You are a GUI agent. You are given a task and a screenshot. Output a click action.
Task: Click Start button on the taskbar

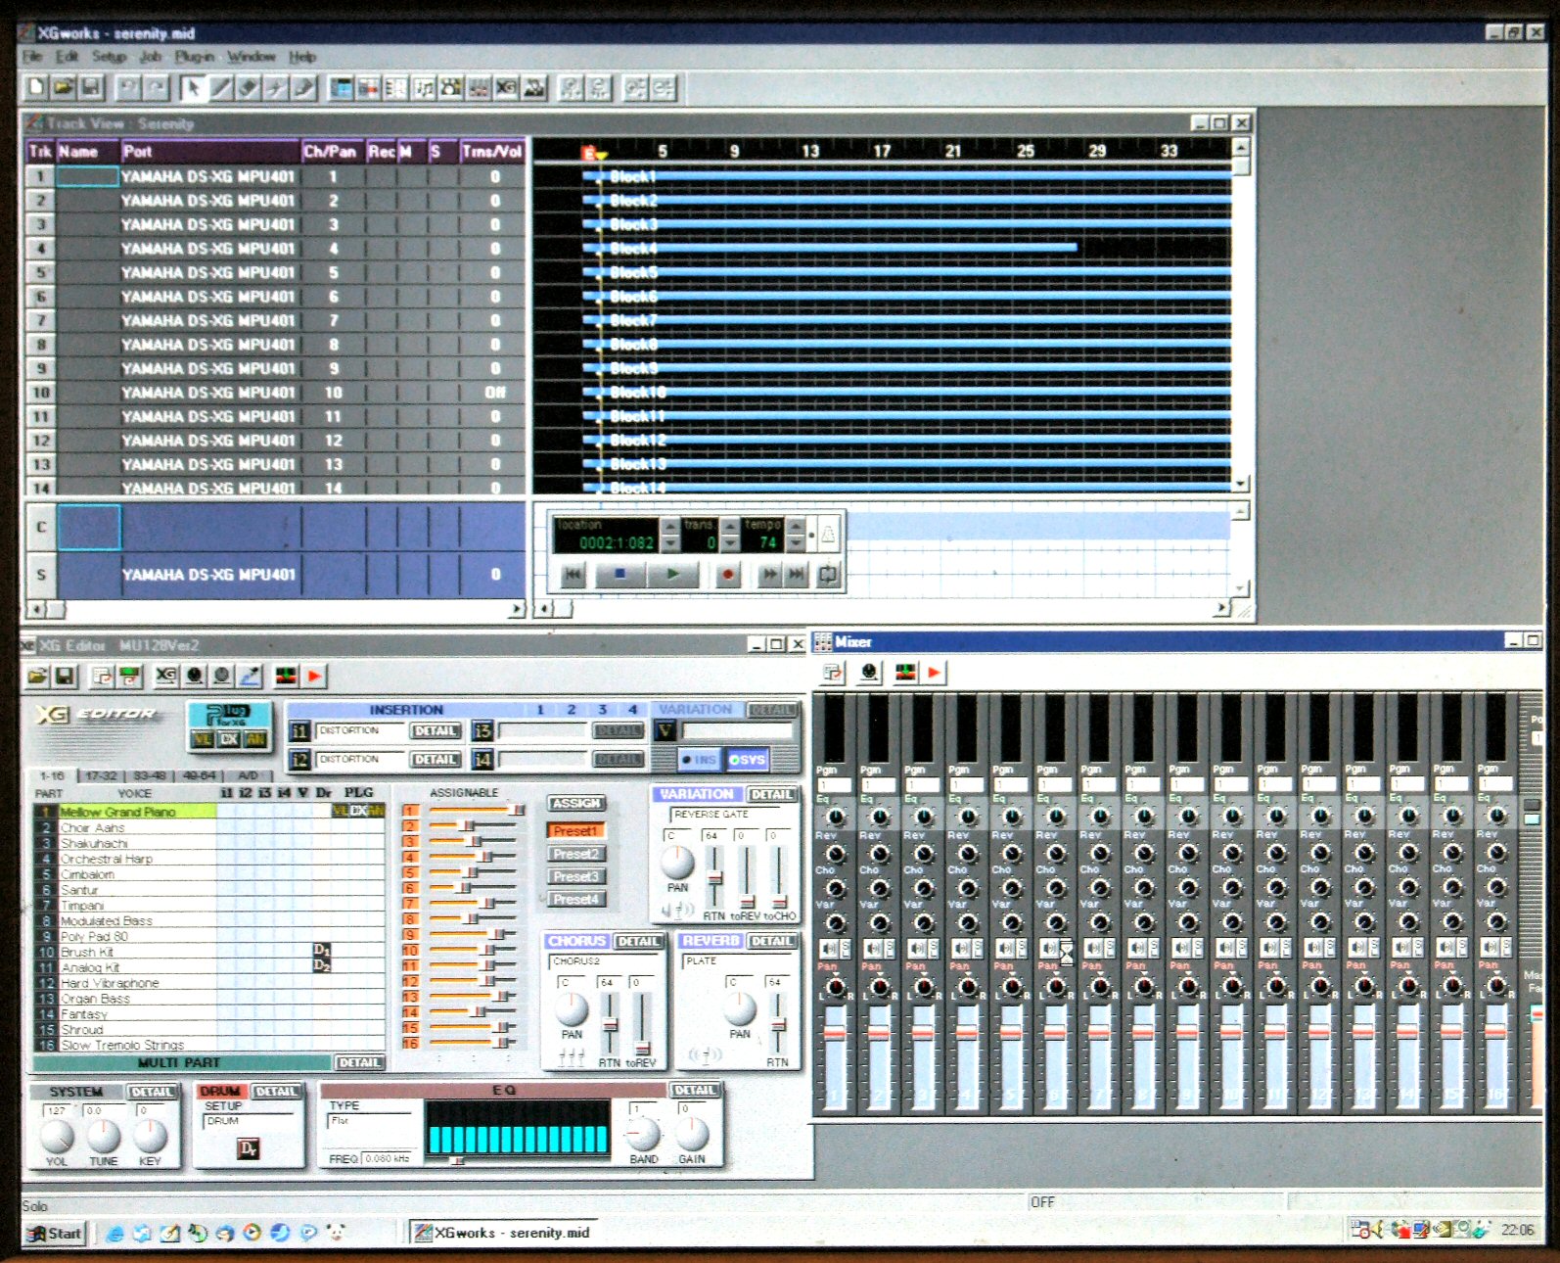[56, 1234]
